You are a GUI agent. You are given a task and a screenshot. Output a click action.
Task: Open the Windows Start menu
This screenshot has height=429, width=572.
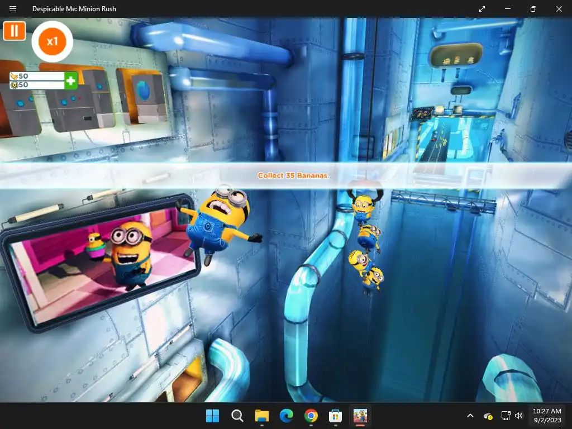point(212,416)
